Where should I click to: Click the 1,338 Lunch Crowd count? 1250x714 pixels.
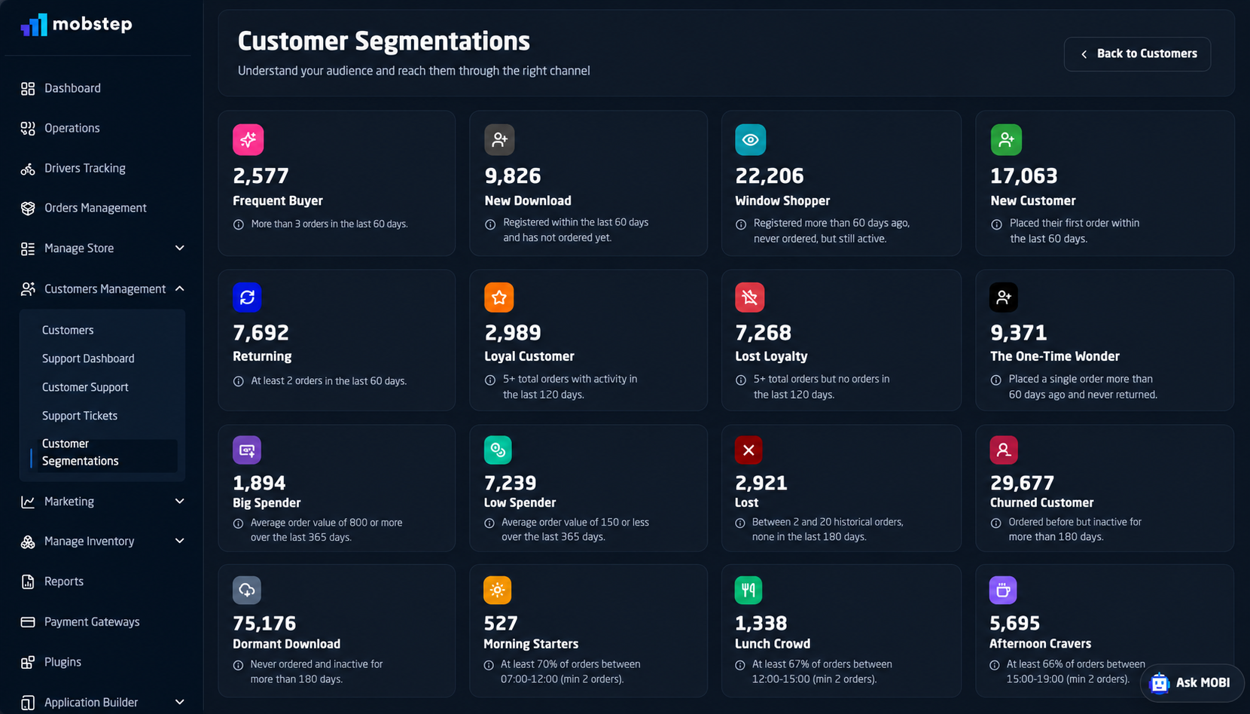pyautogui.click(x=761, y=624)
